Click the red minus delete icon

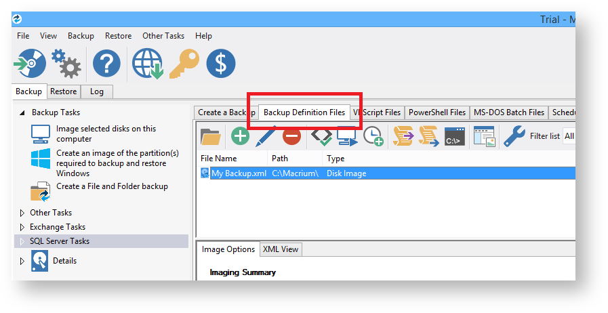[291, 136]
